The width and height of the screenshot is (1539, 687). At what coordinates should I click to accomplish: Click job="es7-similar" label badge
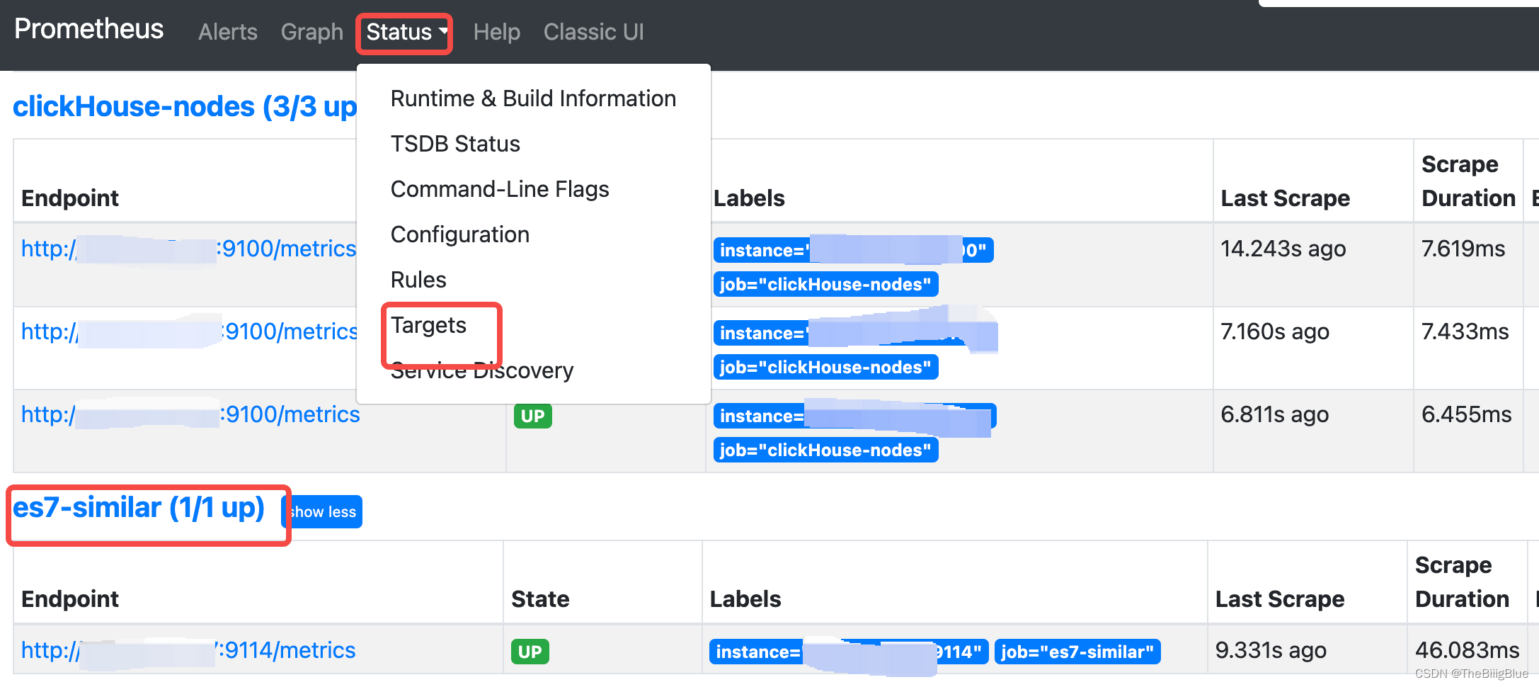(1077, 652)
